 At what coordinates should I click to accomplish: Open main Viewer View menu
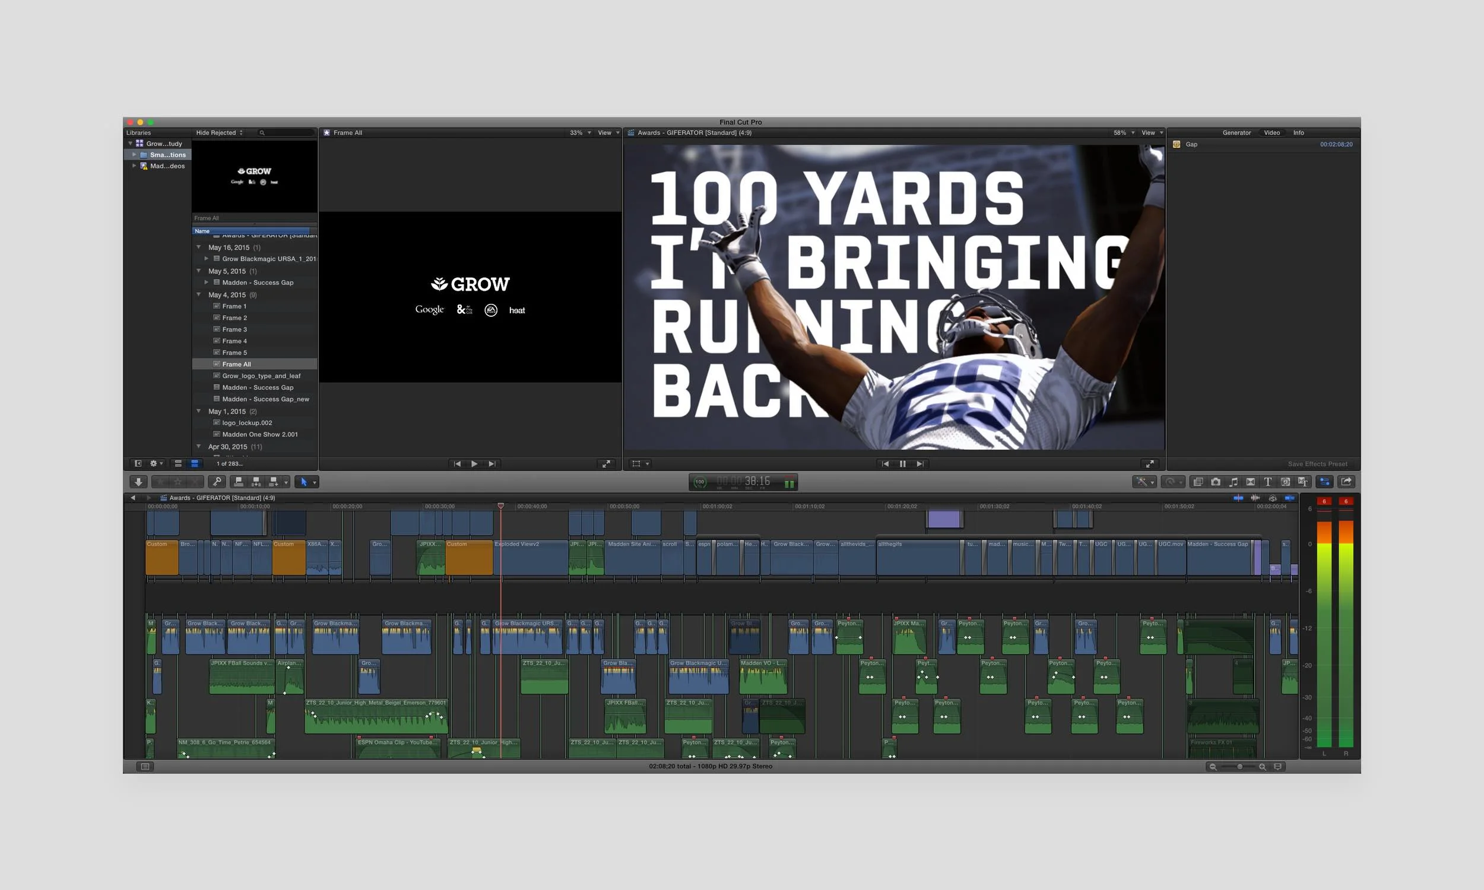[1152, 133]
